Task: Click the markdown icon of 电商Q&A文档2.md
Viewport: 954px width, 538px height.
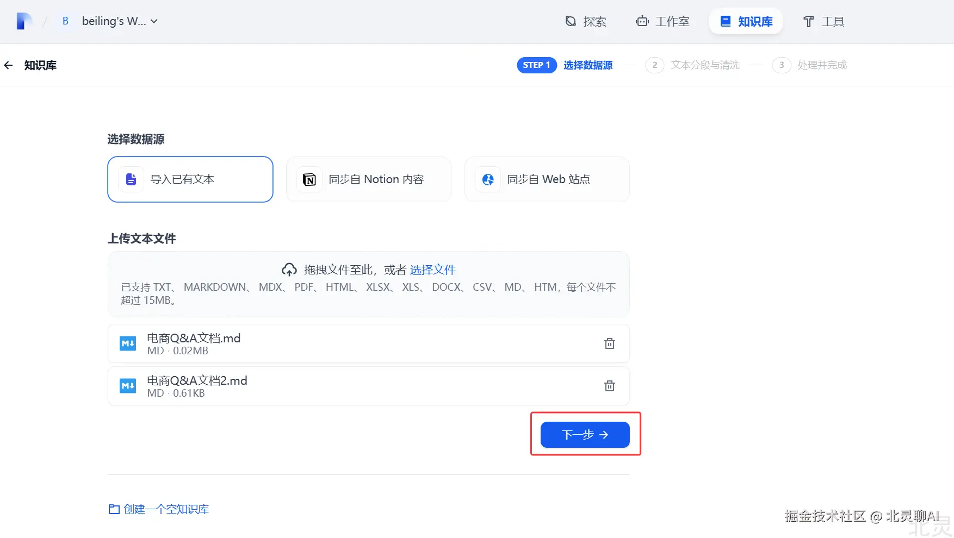Action: [x=128, y=386]
